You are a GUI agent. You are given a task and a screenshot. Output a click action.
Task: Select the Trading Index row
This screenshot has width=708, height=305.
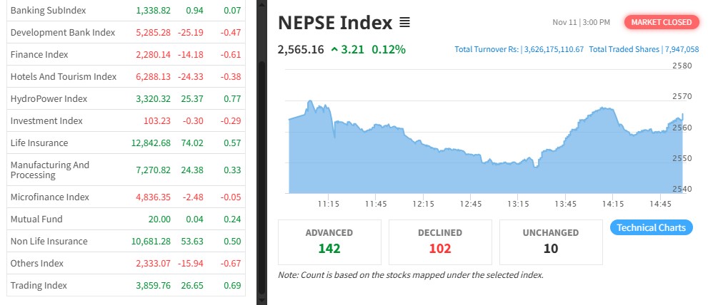point(39,285)
